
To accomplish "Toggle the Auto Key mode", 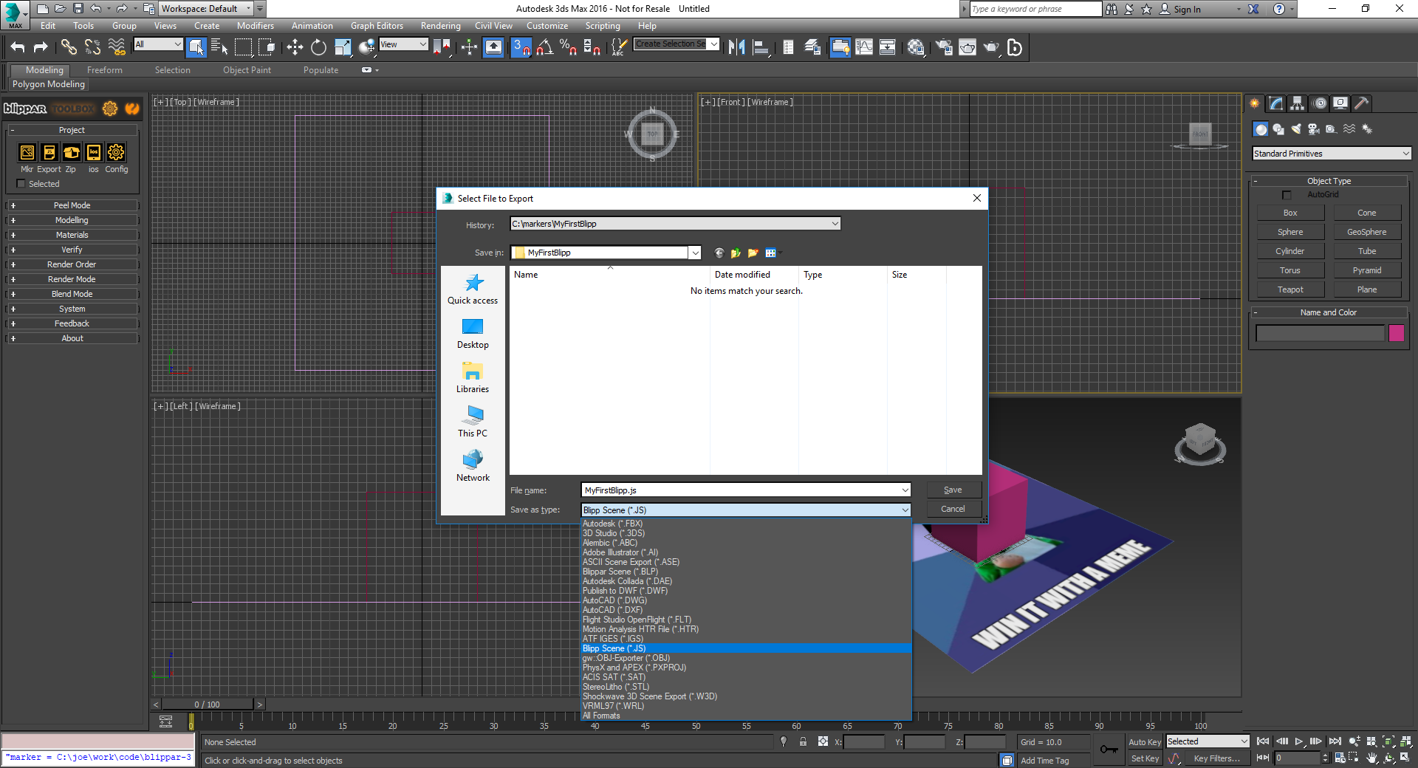I will click(x=1144, y=742).
